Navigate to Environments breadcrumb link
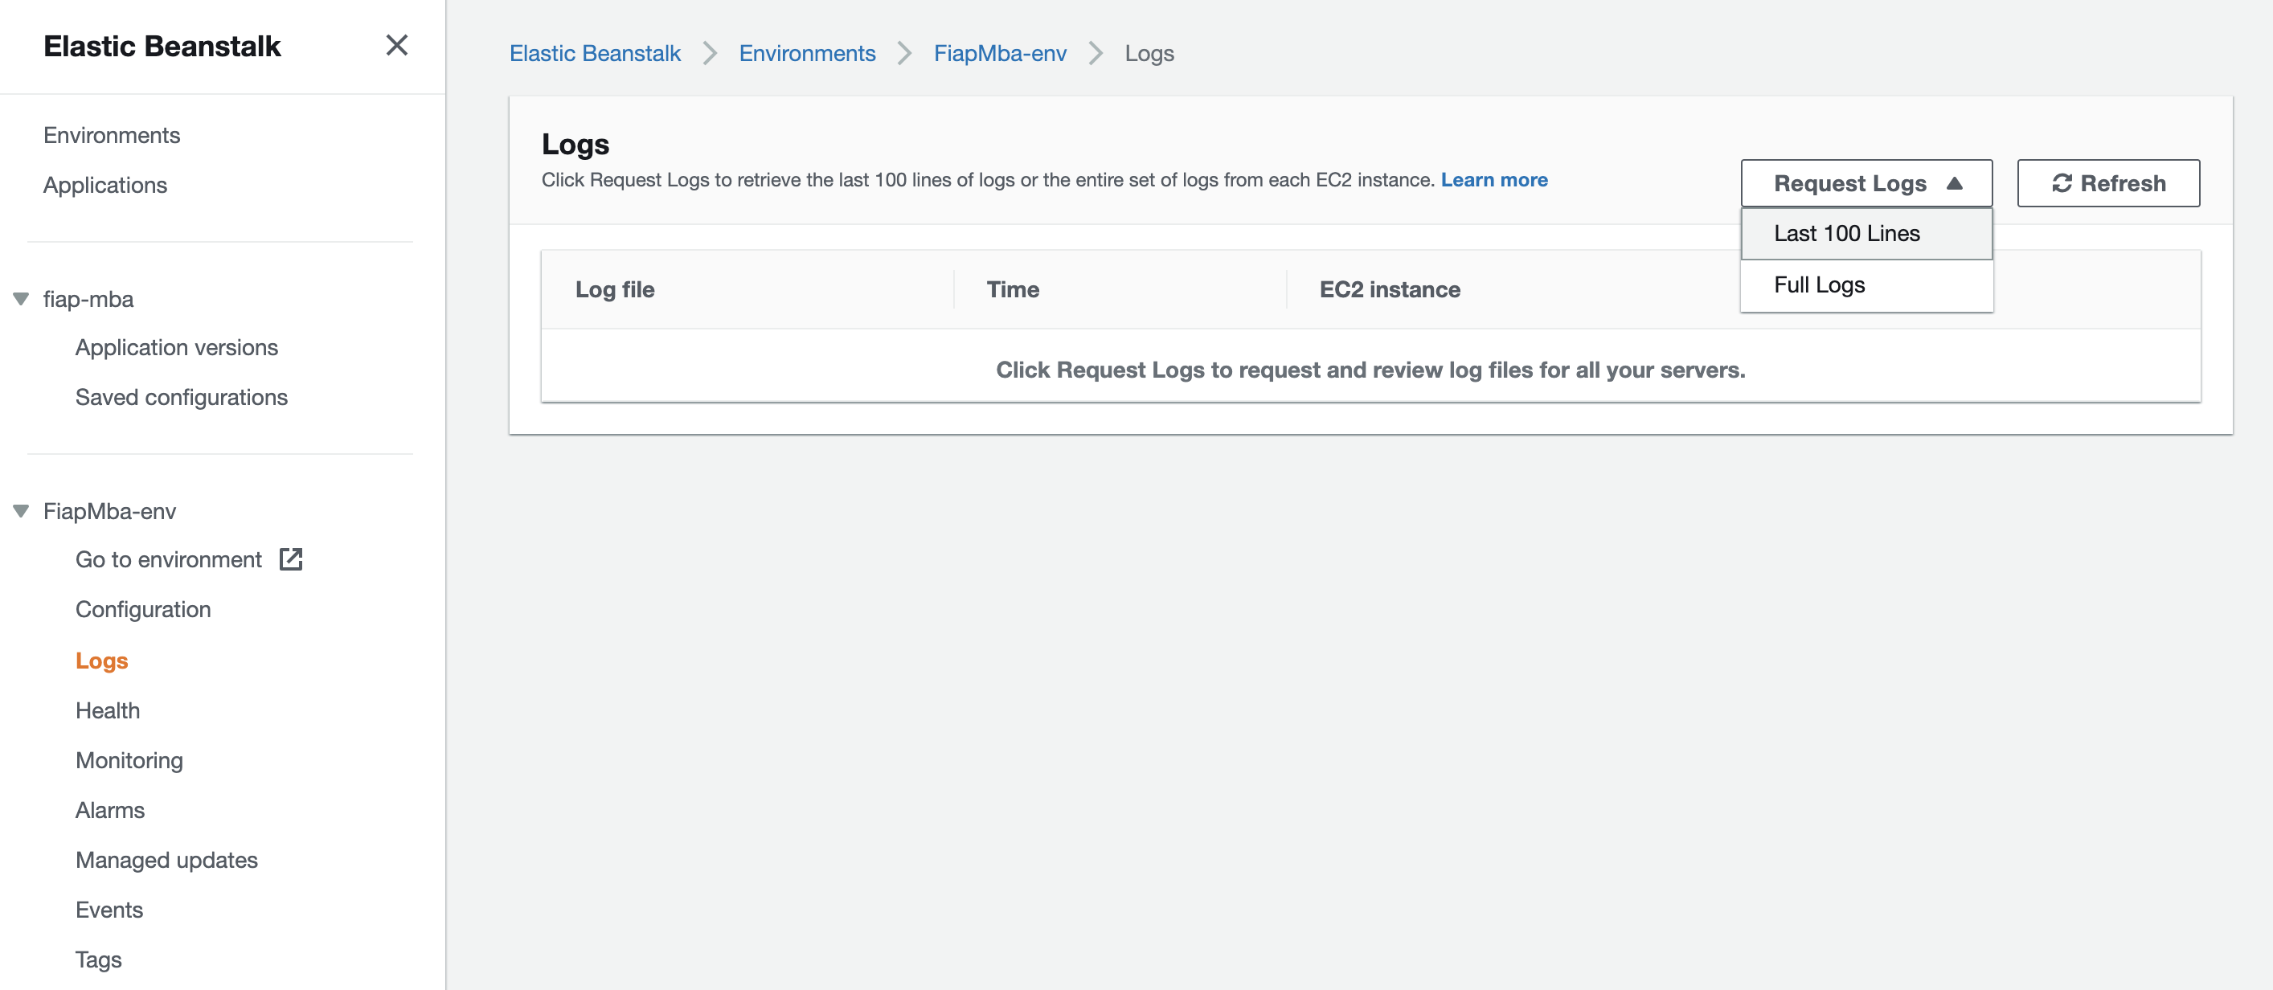 pyautogui.click(x=806, y=54)
